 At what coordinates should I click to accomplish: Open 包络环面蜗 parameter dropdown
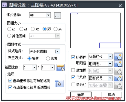click(x=100, y=85)
